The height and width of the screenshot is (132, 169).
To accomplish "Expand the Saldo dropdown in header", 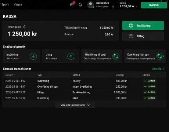I will pos(137,6).
